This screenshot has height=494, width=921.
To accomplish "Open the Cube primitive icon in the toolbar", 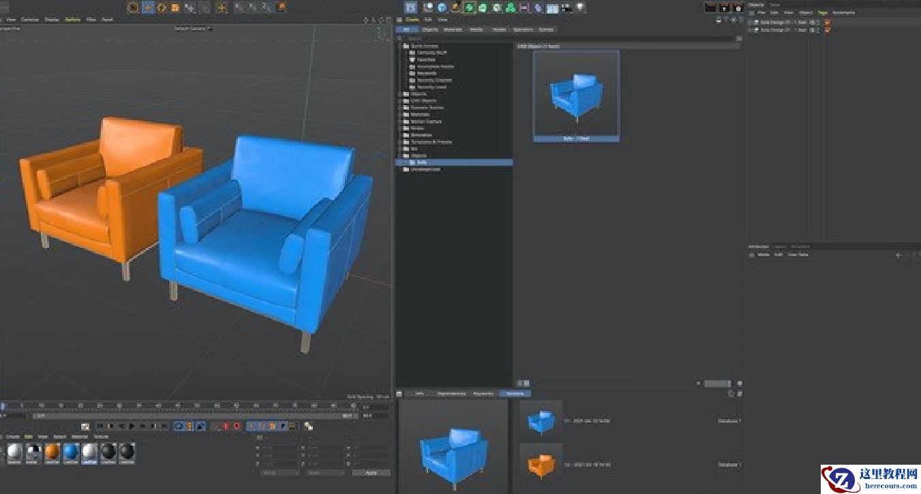I will coord(281,6).
